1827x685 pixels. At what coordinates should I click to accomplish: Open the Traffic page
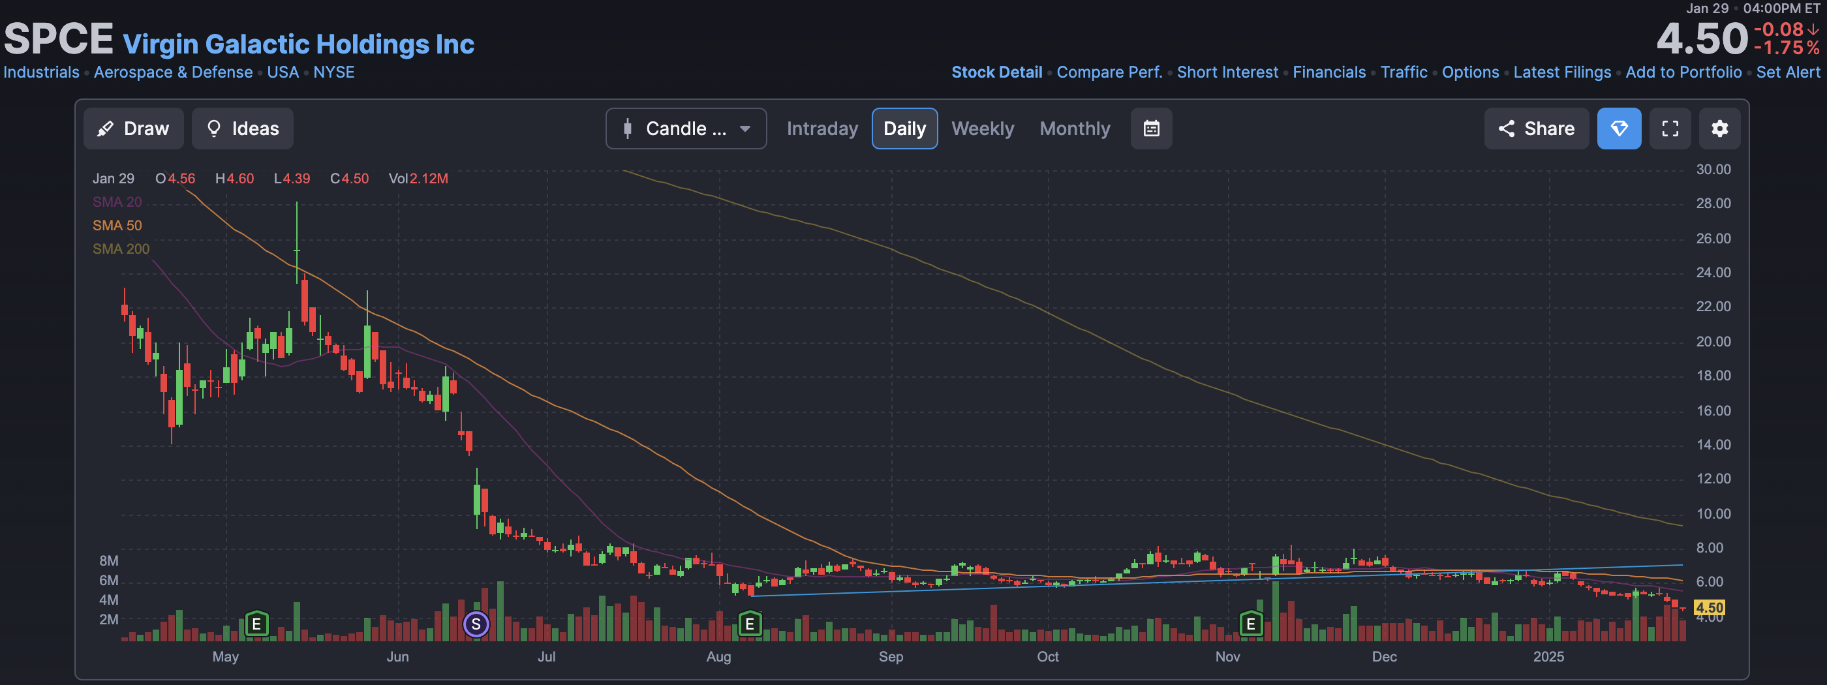pyautogui.click(x=1404, y=72)
